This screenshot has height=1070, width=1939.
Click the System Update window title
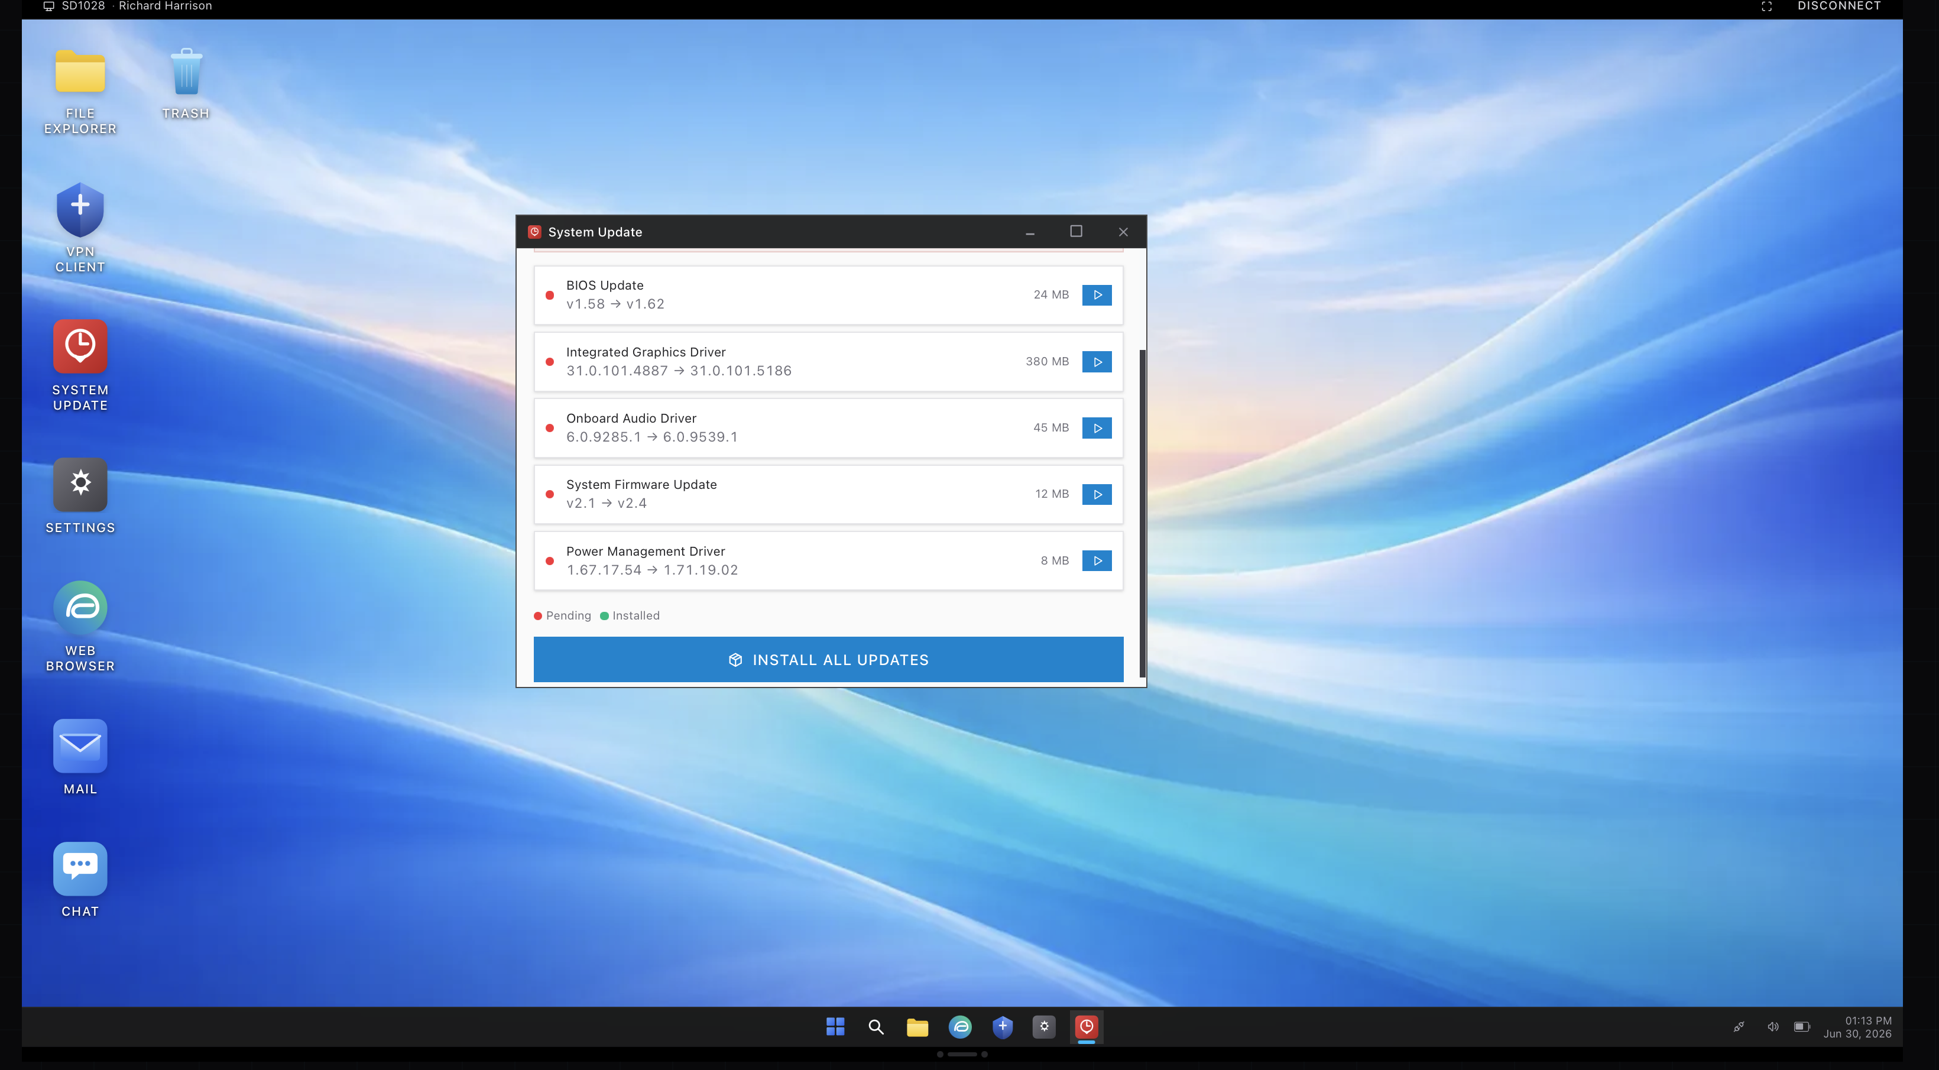(595, 232)
